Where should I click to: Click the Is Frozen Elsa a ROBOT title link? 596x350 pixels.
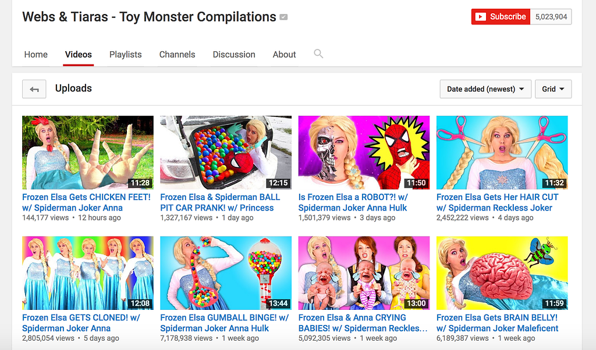click(353, 202)
